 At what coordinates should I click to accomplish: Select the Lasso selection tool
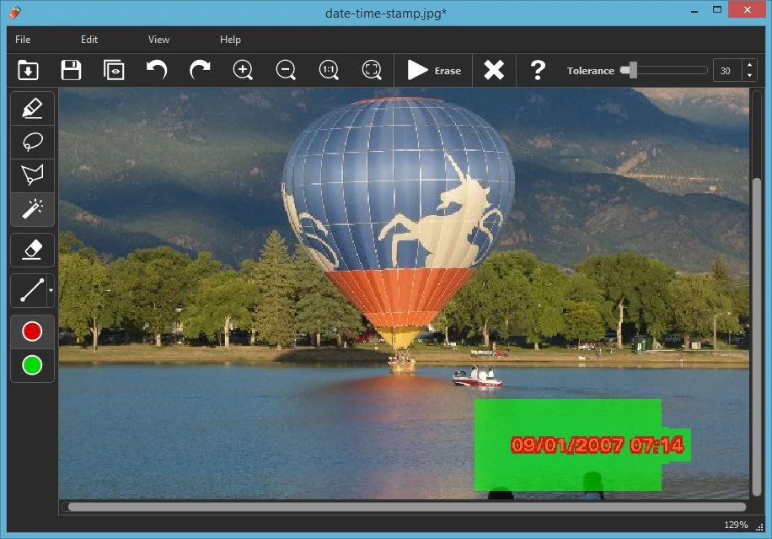[32, 142]
